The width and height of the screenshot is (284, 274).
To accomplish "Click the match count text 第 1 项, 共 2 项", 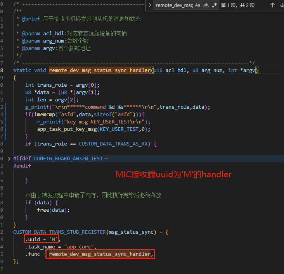I will tap(237, 5).
